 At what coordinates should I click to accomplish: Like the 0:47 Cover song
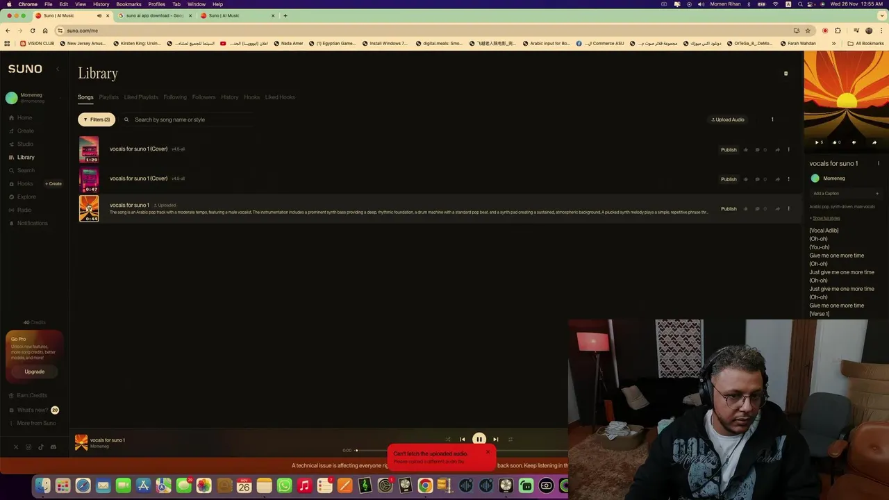pyautogui.click(x=746, y=179)
